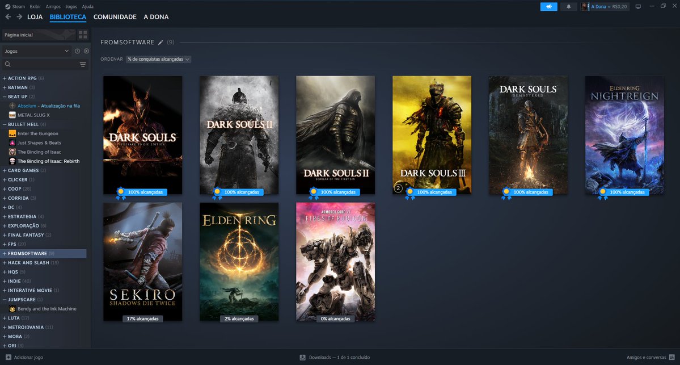Open the A Dona account dropdown
Image resolution: width=680 pixels, height=365 pixels.
[601, 6]
